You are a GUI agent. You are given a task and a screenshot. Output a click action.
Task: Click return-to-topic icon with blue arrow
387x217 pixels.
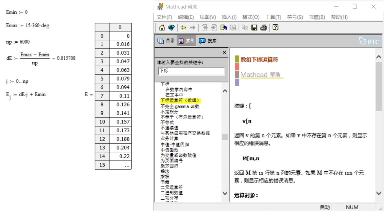[224, 28]
